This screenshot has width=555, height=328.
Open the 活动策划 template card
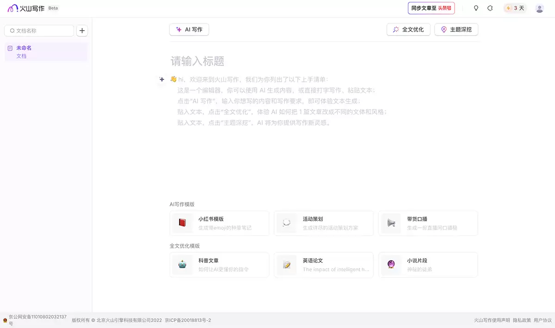324,223
